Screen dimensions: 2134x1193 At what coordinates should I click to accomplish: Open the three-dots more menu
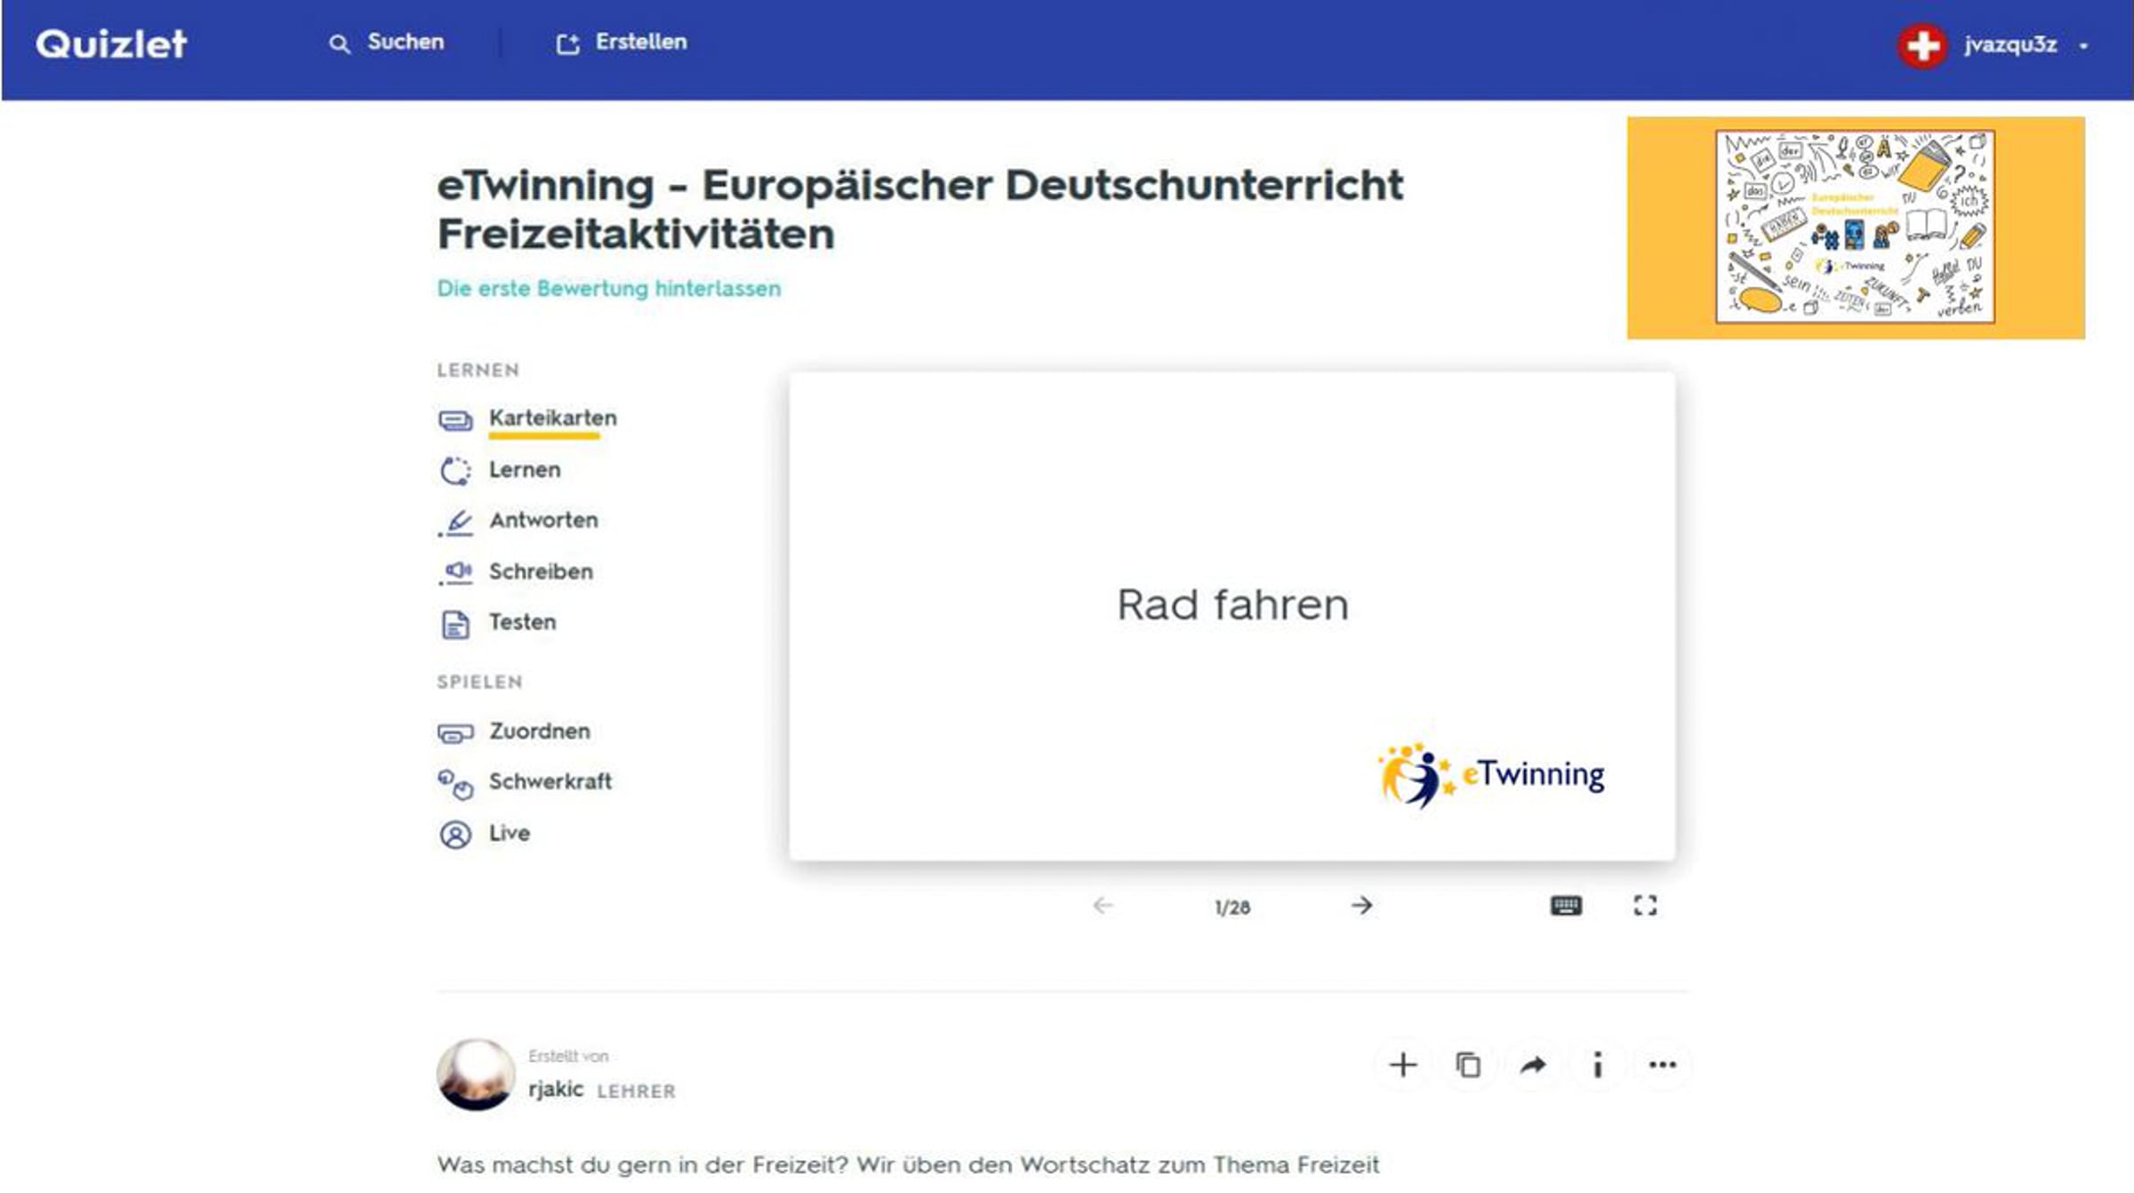coord(1663,1065)
